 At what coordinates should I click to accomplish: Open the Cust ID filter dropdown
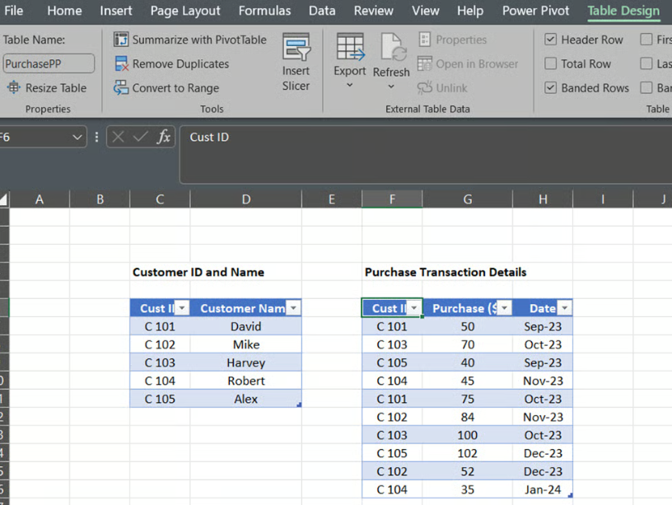[x=413, y=307]
